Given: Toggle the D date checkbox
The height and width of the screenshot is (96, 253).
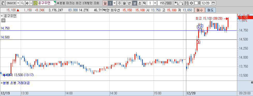Looking at the screenshot, I should [196, 3].
